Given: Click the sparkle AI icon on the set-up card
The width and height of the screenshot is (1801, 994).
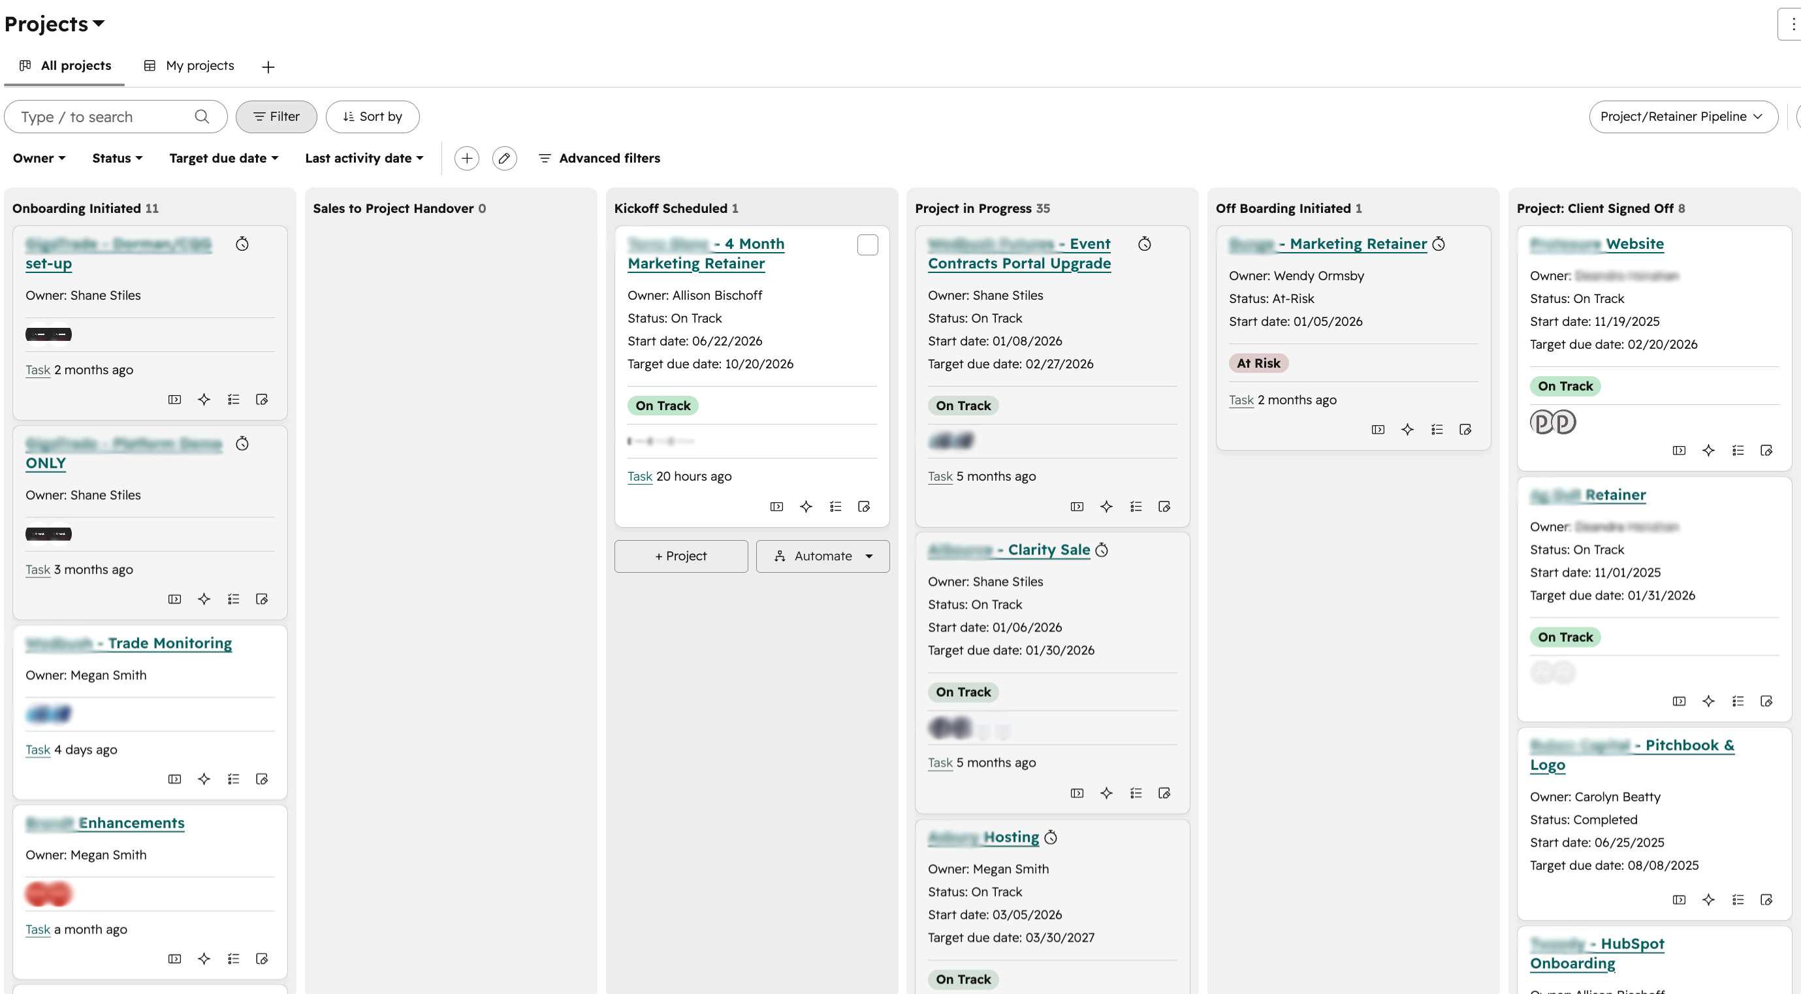Looking at the screenshot, I should 204,399.
